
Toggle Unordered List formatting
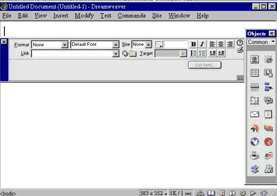194,53
